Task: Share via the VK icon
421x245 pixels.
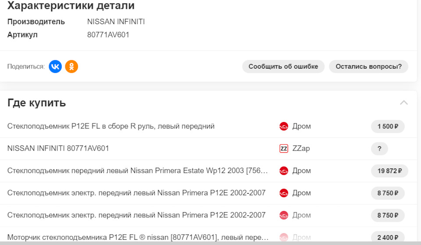Action: click(55, 66)
